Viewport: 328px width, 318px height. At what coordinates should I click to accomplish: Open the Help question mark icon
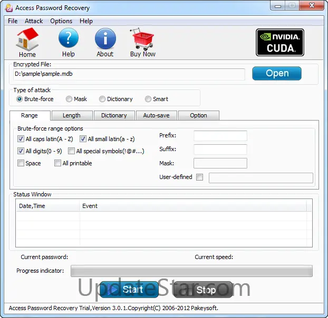coord(69,38)
